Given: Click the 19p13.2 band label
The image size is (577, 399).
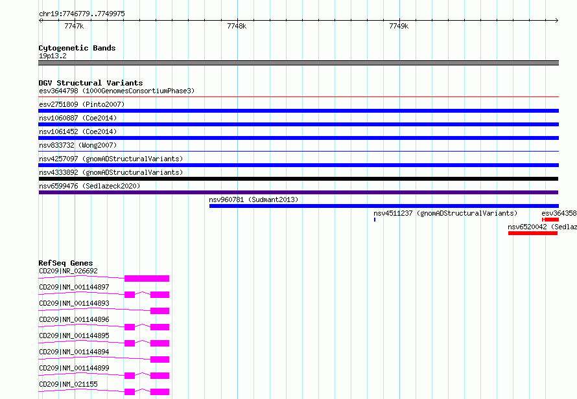Looking at the screenshot, I should [x=53, y=56].
